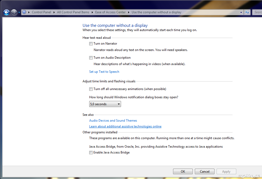This screenshot has width=262, height=179.
Task: Open Set up Text to Speech link
Action: 104,72
